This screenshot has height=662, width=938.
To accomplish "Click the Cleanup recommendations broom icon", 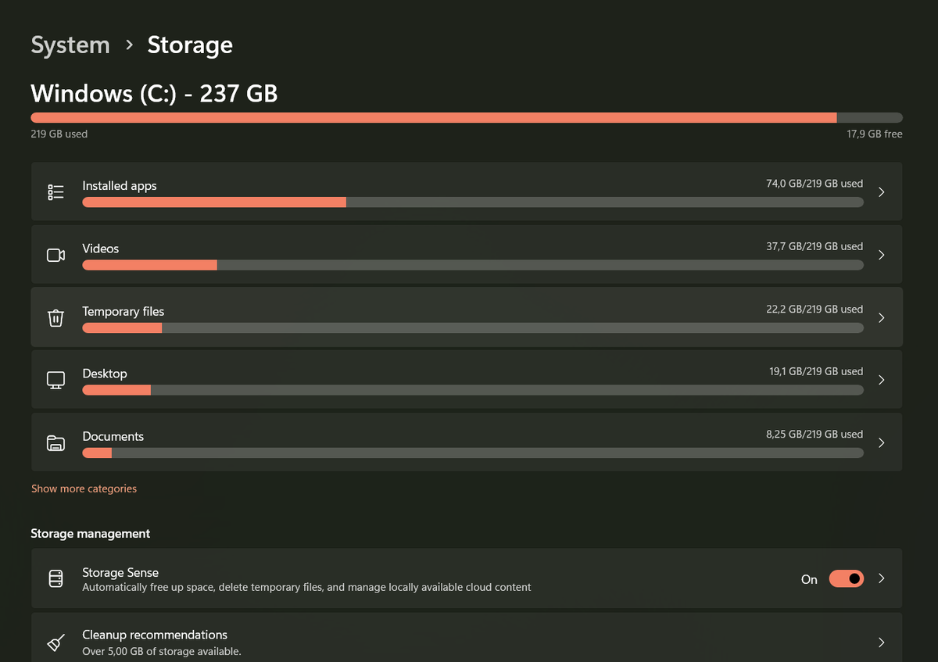I will 55,642.
